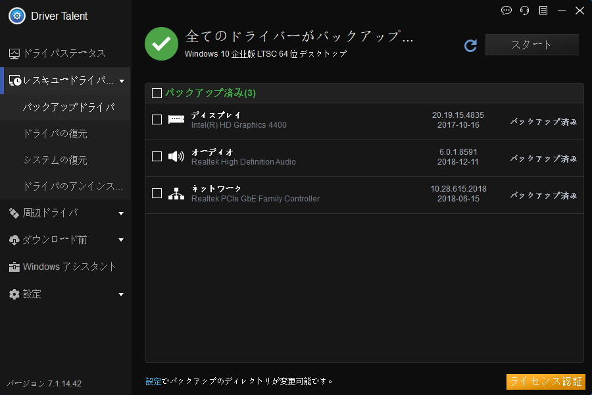Click the Intel(R) HD Graphics 4400 text

pyautogui.click(x=239, y=125)
